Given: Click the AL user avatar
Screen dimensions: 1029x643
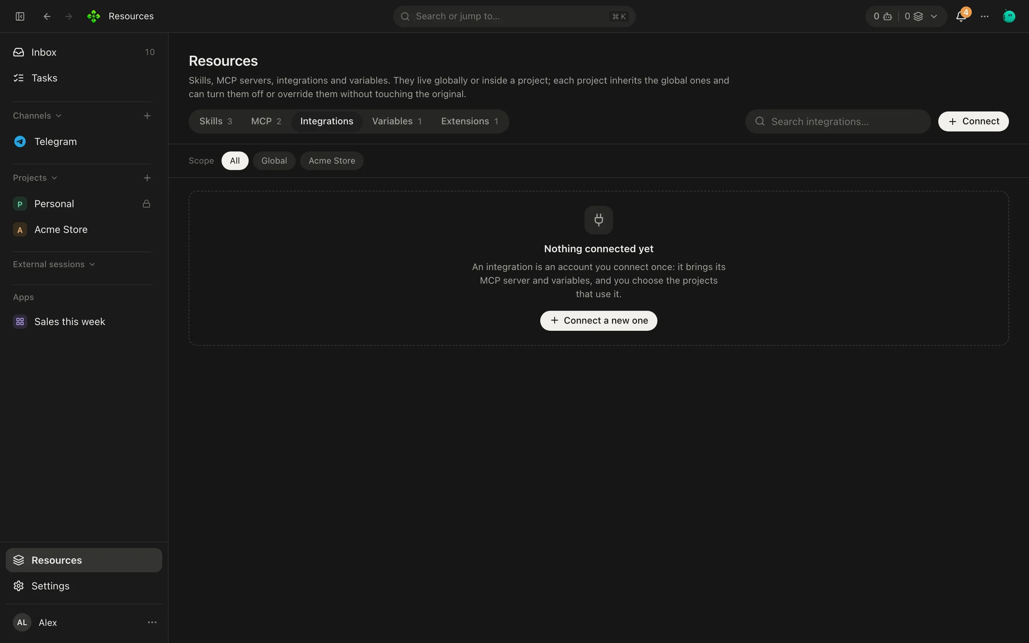Looking at the screenshot, I should pos(22,622).
